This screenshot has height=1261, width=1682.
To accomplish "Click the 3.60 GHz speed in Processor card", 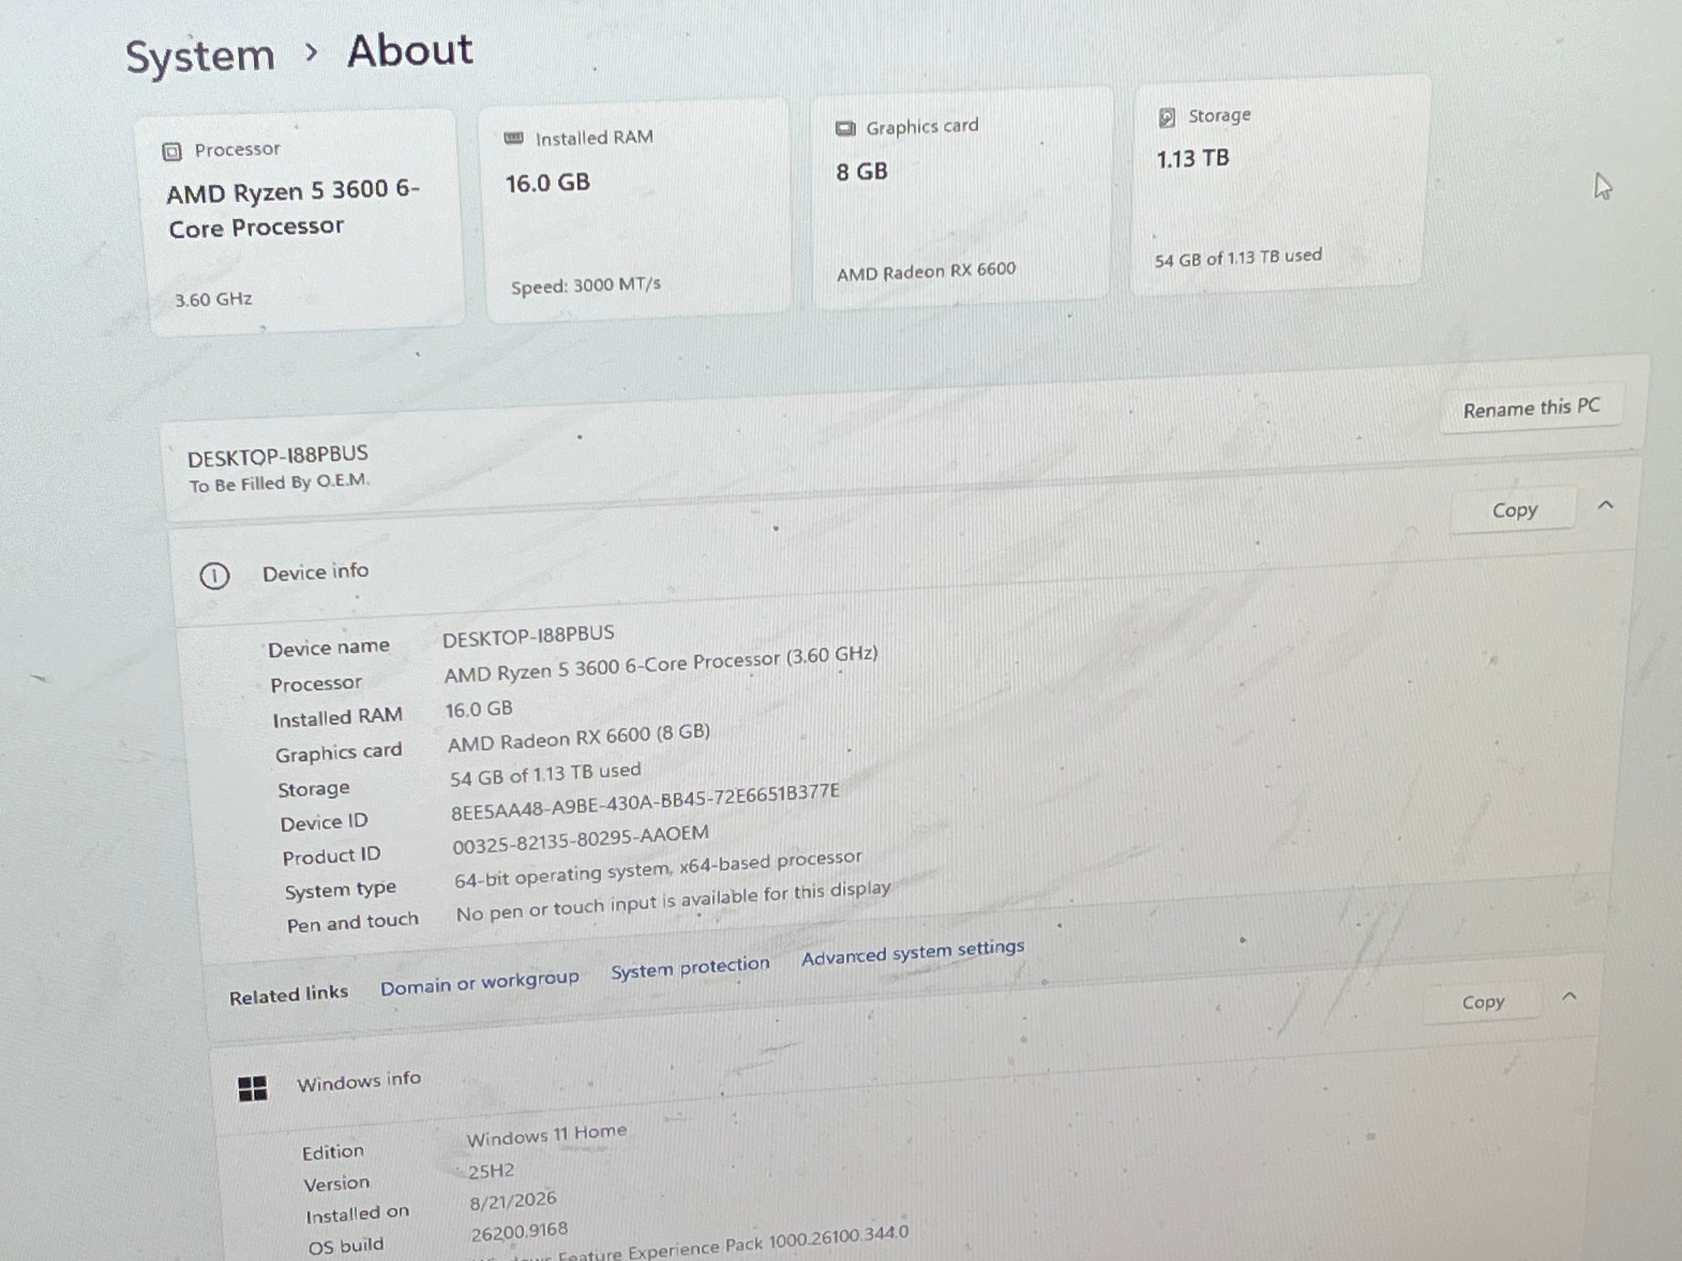I will 214,300.
